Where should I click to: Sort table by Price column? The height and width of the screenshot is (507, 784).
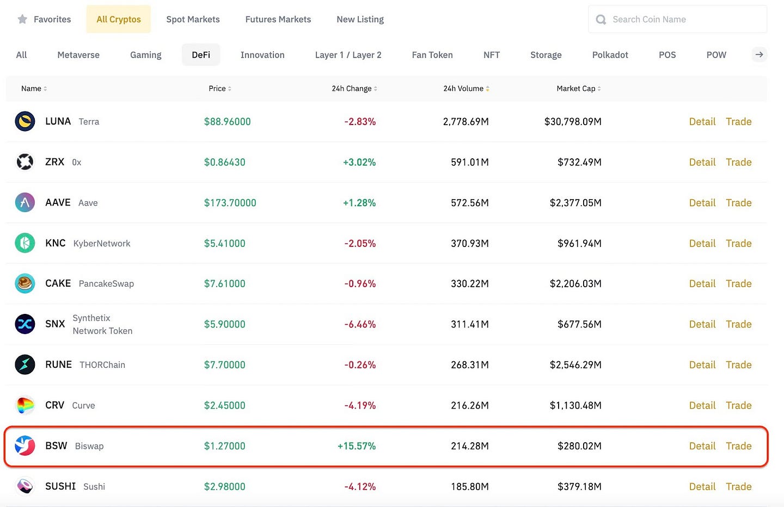220,89
